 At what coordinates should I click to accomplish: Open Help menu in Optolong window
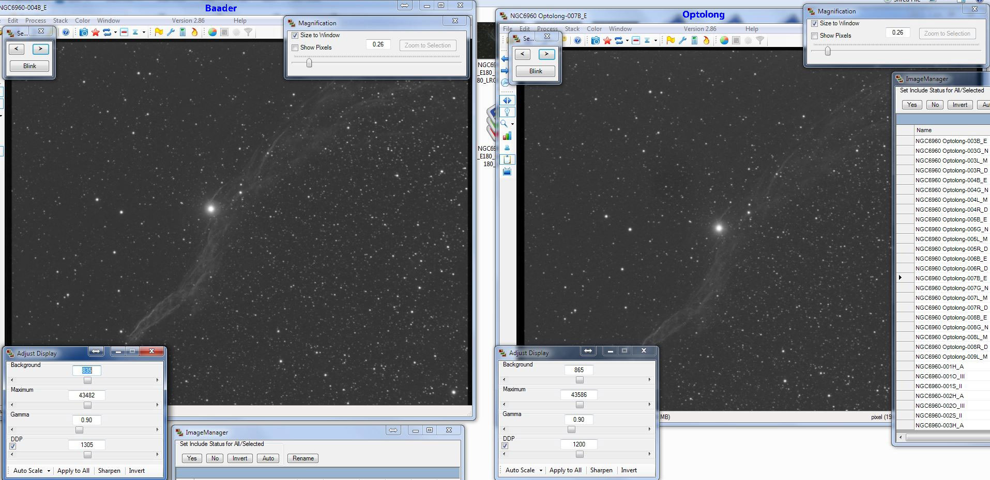click(752, 29)
